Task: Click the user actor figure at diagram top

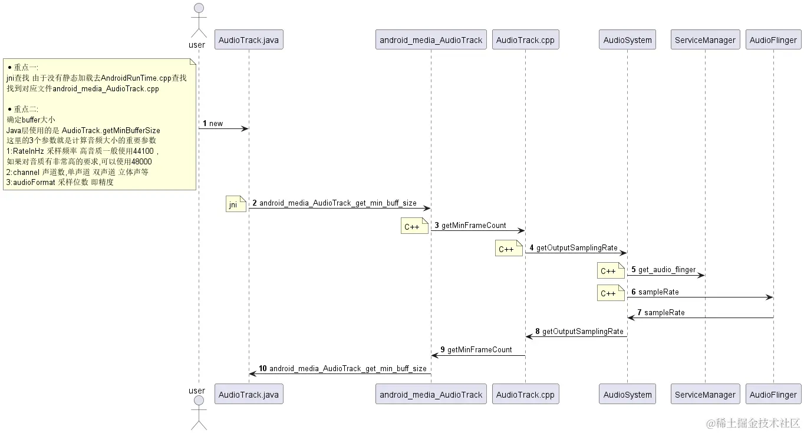Action: pos(199,21)
